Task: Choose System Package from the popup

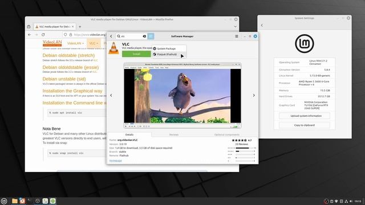Action: coord(169,48)
